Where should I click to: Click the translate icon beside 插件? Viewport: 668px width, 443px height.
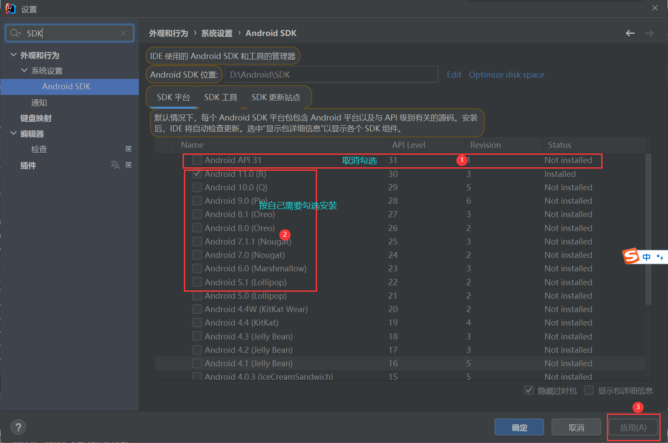115,165
